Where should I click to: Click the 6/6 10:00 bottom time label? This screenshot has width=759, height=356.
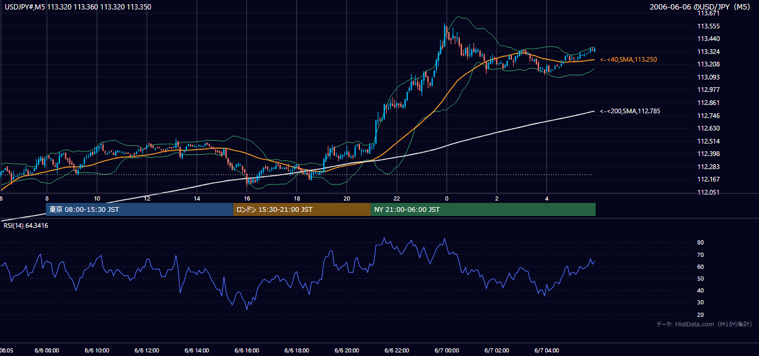pyautogui.click(x=96, y=351)
